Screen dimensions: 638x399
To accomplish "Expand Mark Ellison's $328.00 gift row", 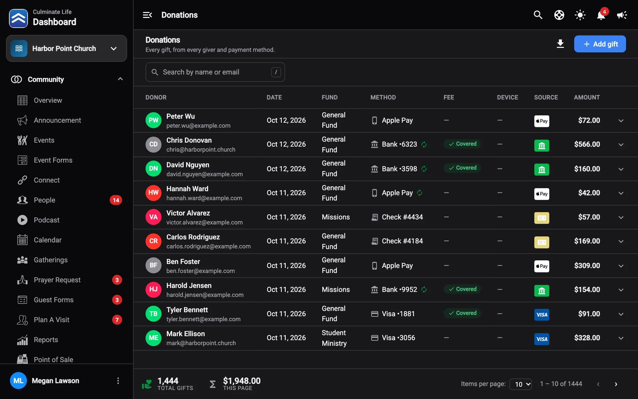I will tap(621, 338).
